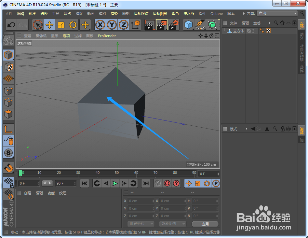
Task: Click viewport maximize toggle icon
Action: tap(217, 36)
